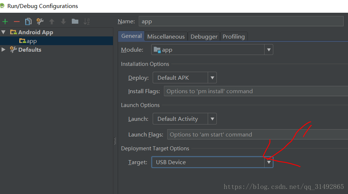Move configuration up with arrow icon
The height and width of the screenshot is (194, 348).
52,21
